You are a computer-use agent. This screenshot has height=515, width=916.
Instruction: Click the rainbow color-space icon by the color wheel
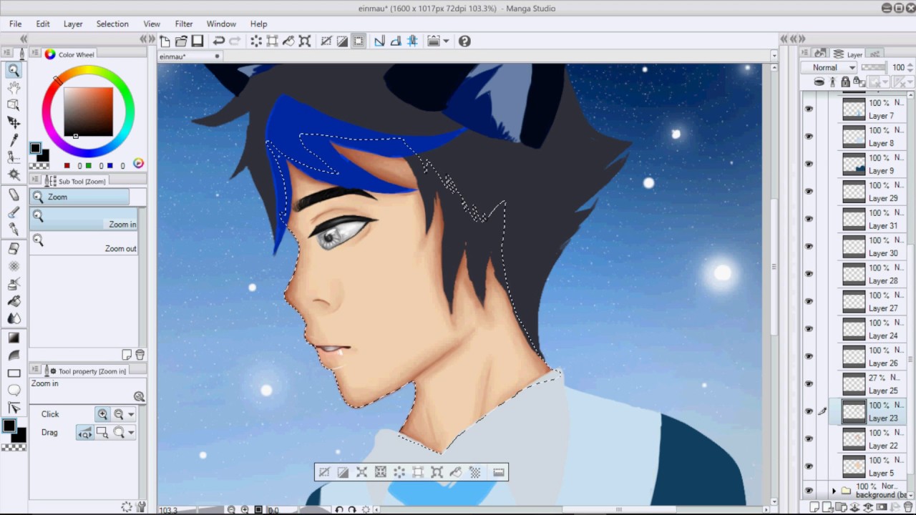[139, 164]
